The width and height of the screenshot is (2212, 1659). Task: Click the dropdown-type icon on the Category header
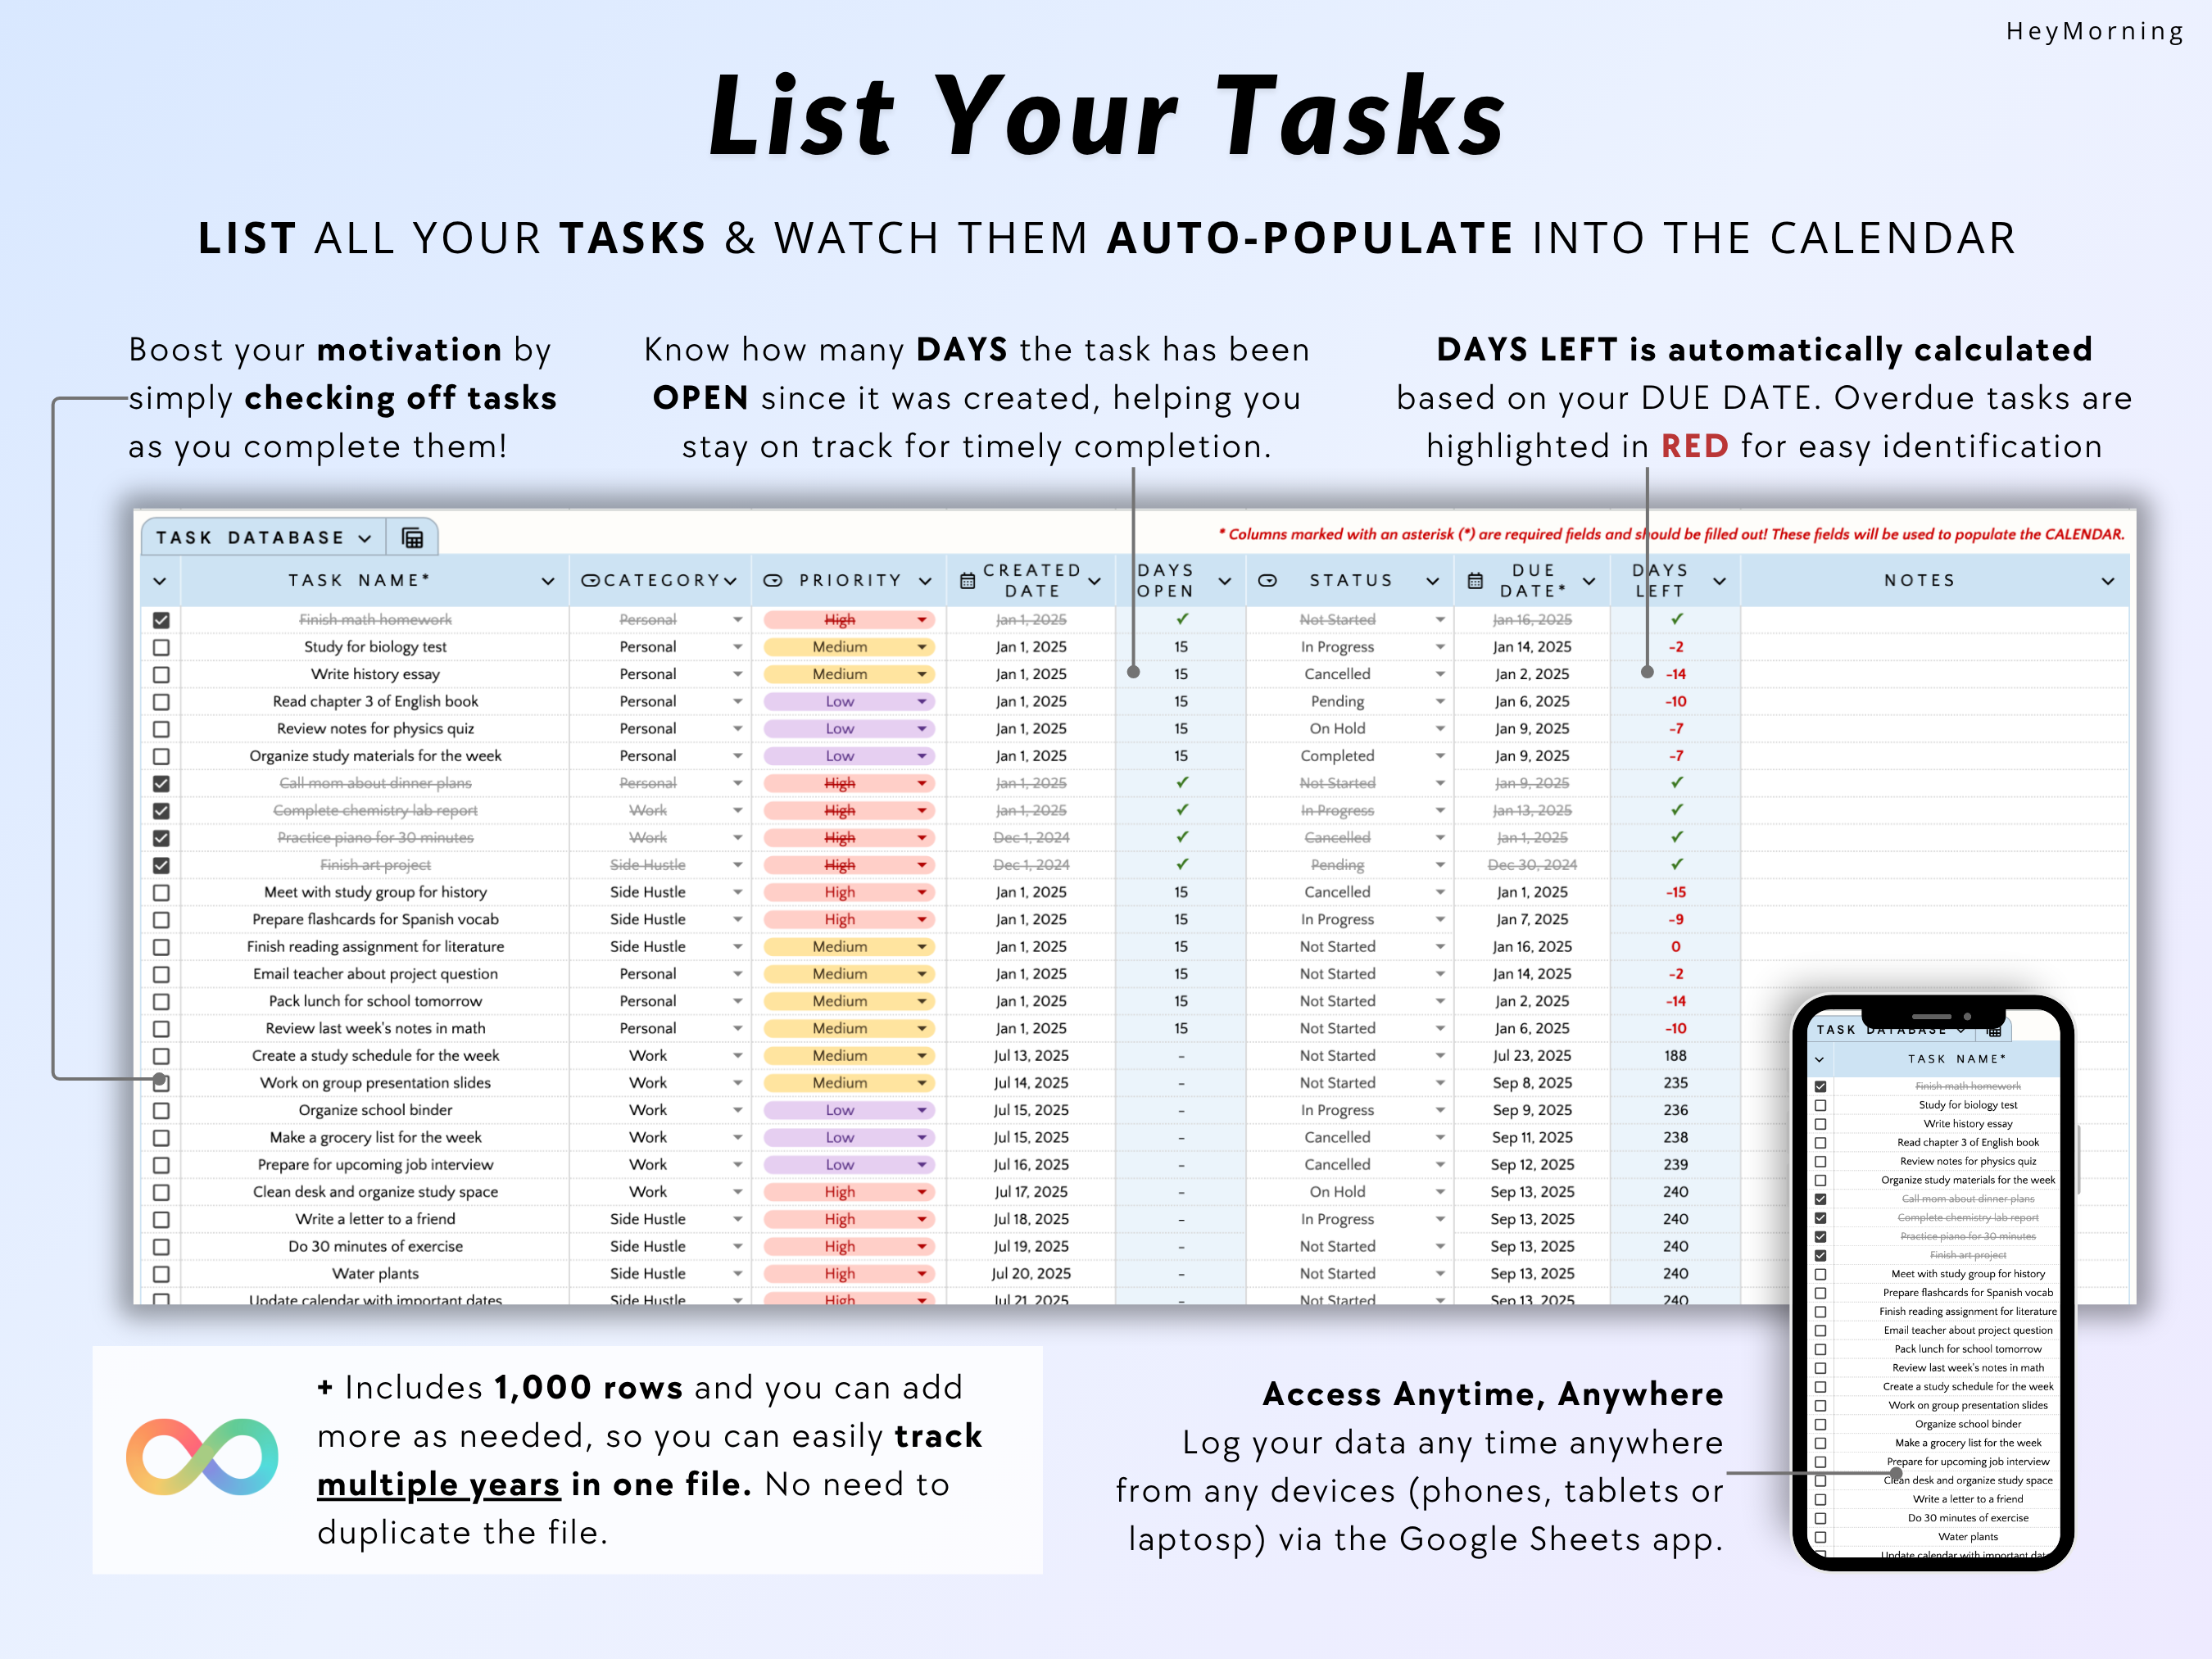pos(590,581)
